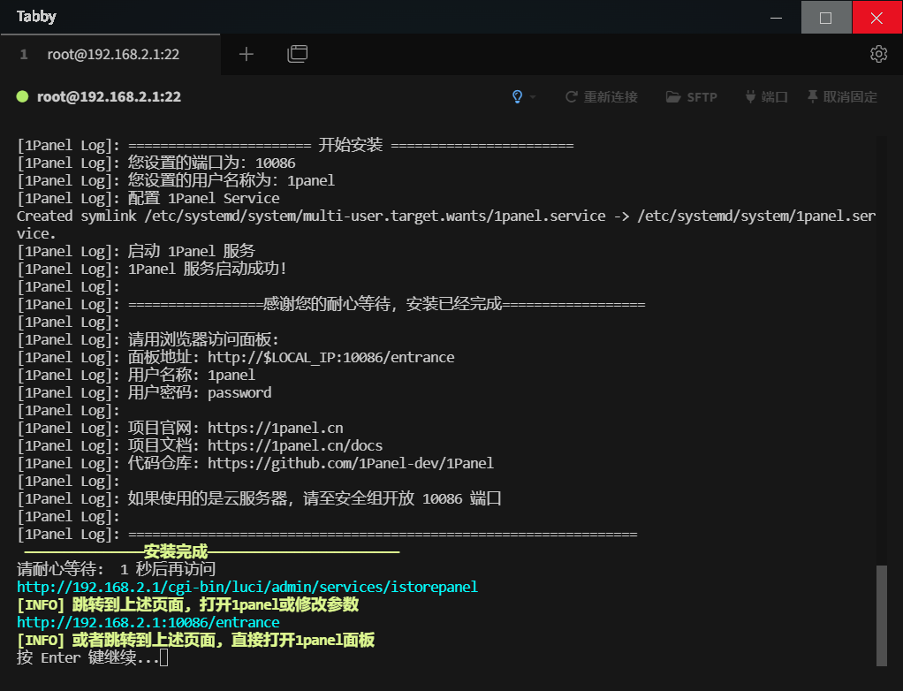Click the 直接打开1panel面板 info line
The image size is (903, 691).
[x=196, y=641]
